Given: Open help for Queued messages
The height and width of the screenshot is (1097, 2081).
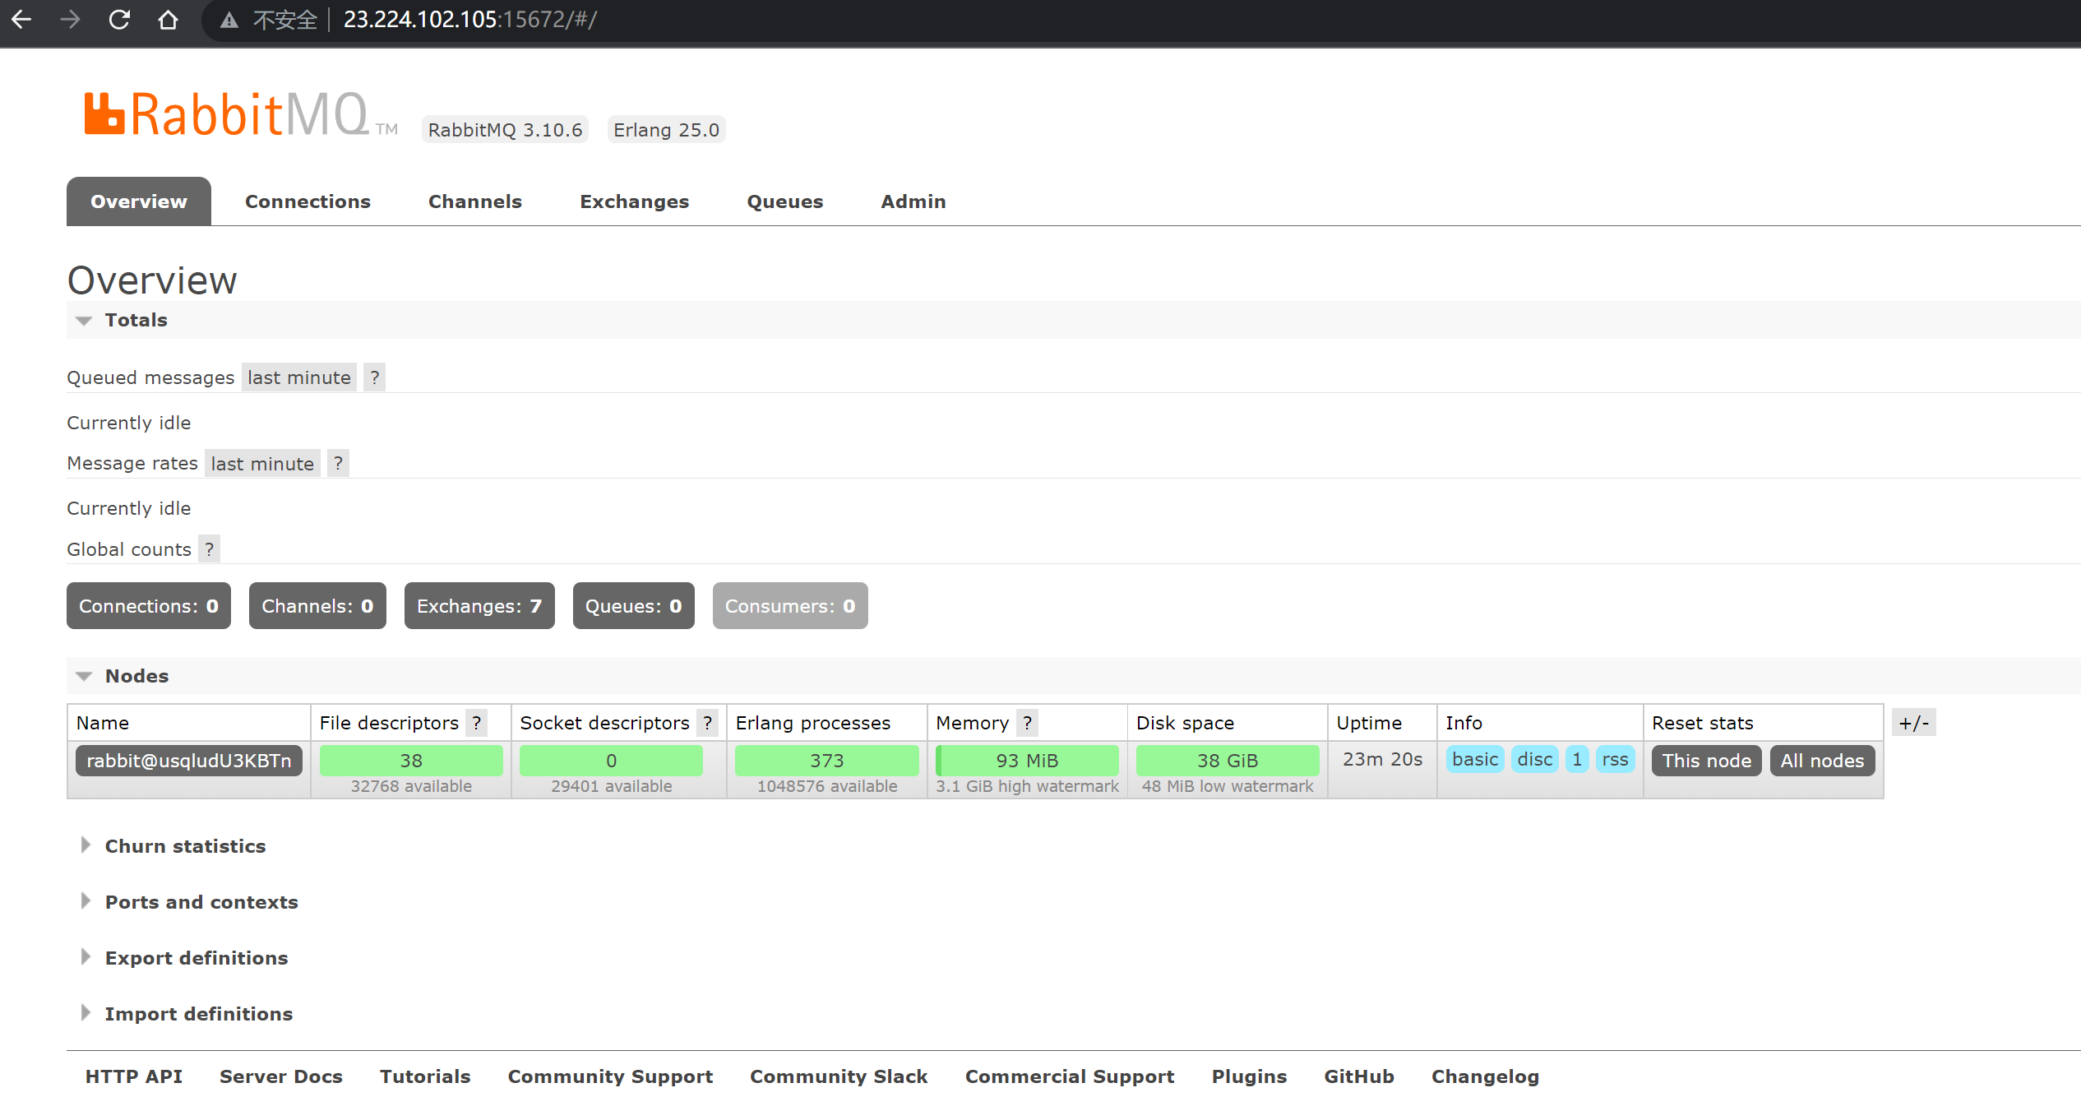Looking at the screenshot, I should (375, 377).
